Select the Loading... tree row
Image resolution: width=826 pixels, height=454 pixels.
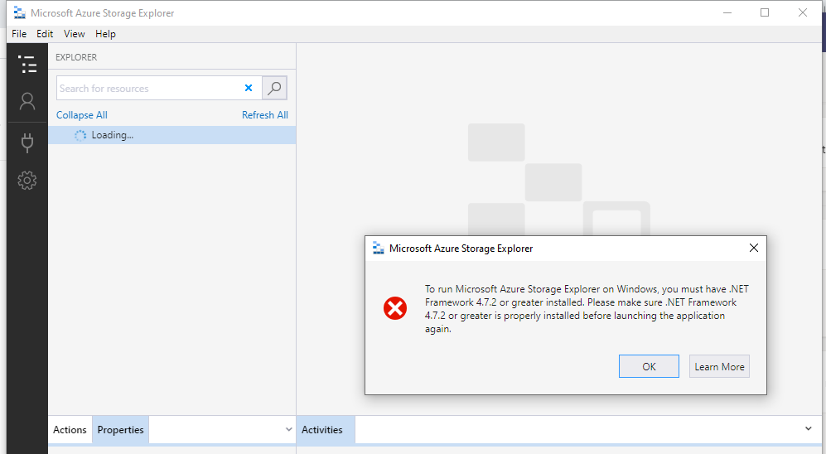[x=172, y=135]
